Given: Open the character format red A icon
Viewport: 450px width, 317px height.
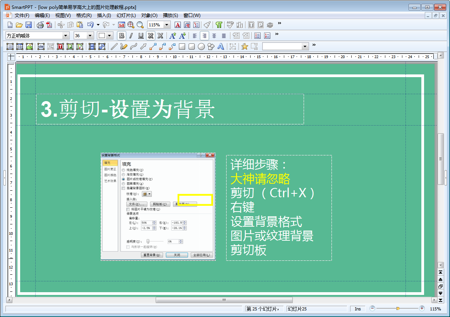Looking at the screenshot, I should [178, 25].
